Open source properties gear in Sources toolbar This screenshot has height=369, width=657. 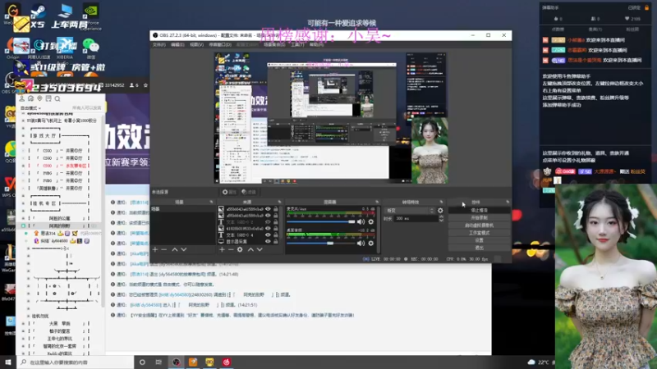click(240, 249)
